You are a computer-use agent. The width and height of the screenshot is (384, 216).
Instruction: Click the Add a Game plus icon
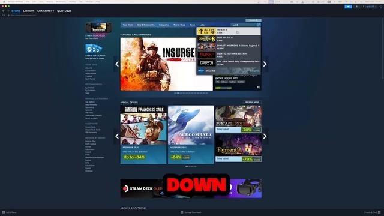(x=4, y=212)
